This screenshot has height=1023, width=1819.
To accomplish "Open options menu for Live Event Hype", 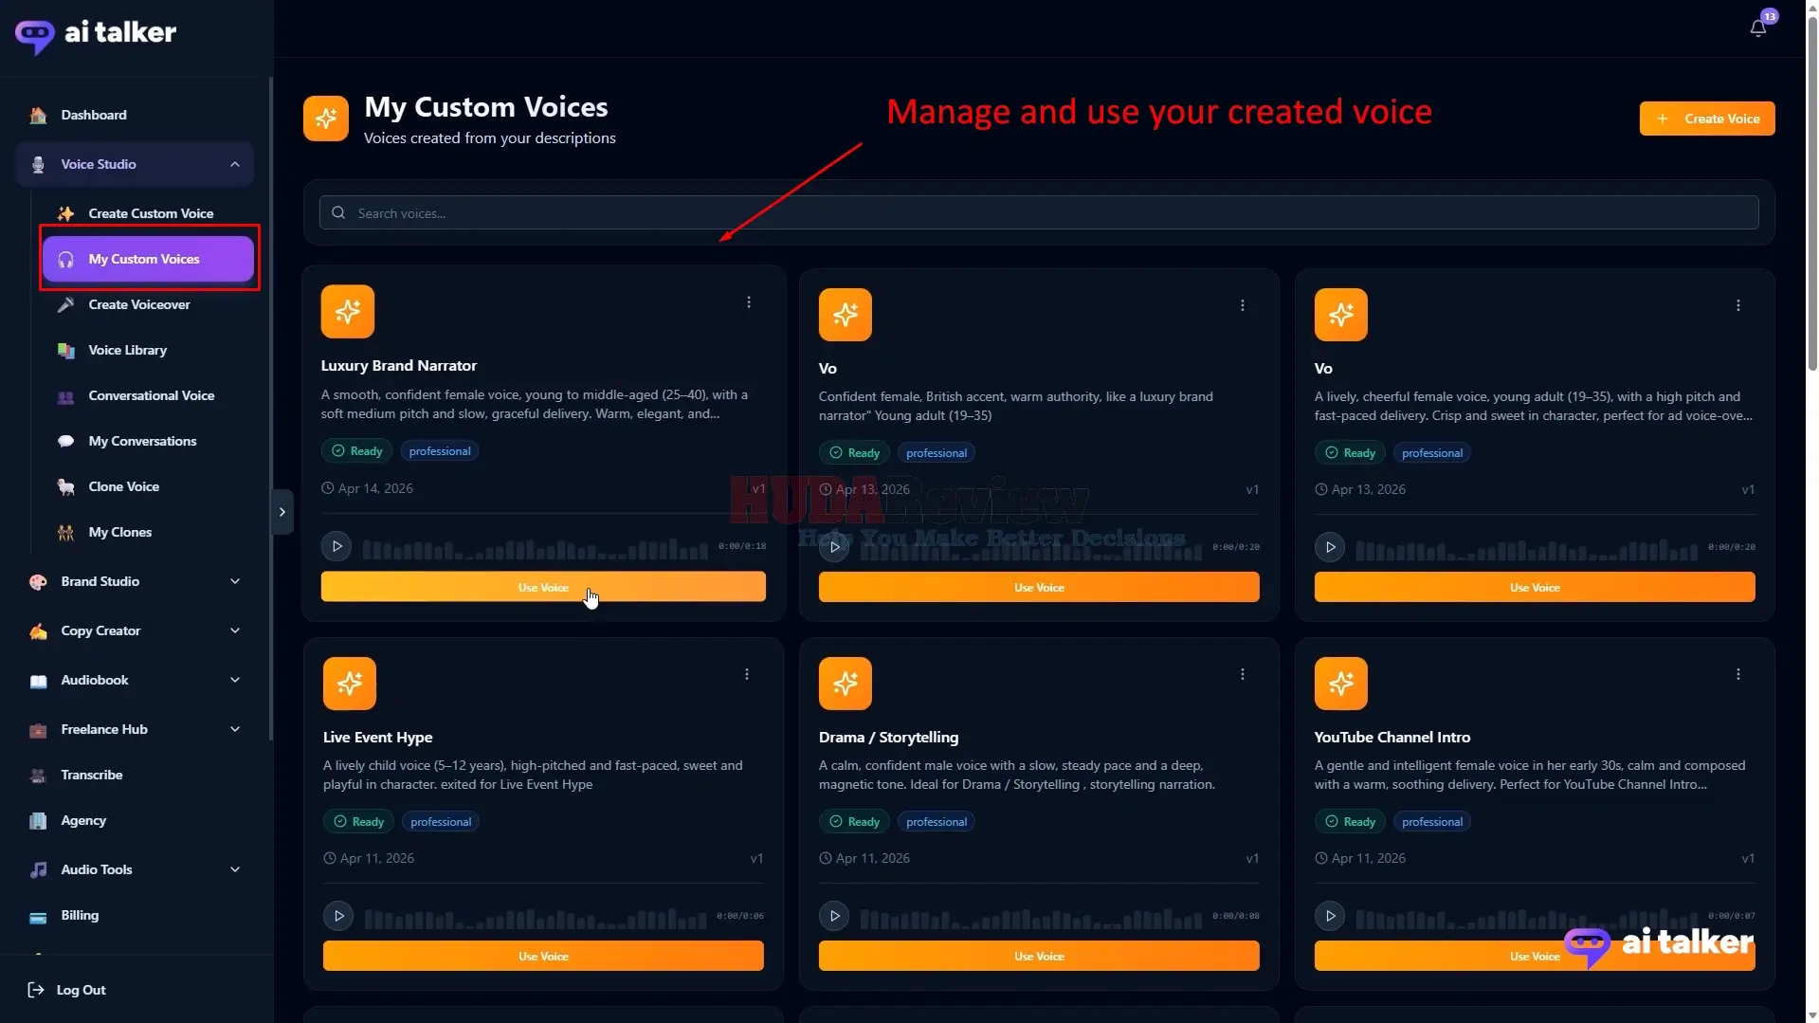I will coord(747,674).
